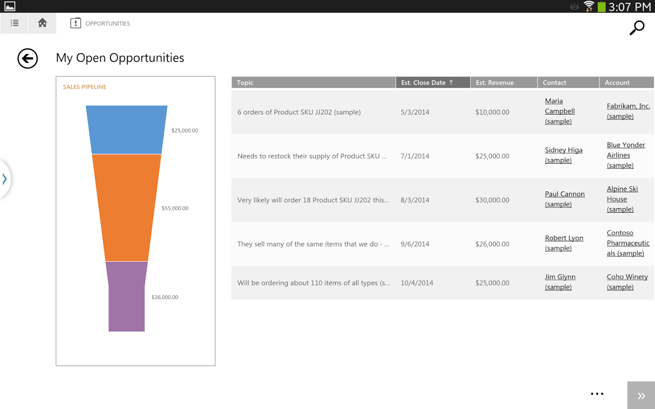Open Blue Yonder Airlines account link

pyautogui.click(x=625, y=155)
